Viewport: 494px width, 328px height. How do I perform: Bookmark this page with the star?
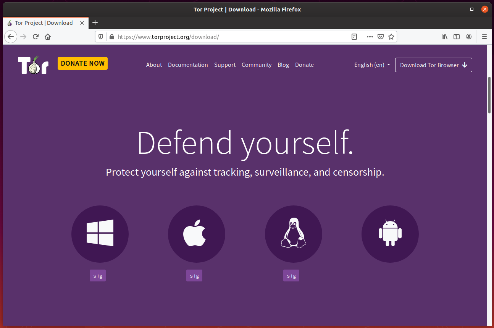tap(391, 37)
